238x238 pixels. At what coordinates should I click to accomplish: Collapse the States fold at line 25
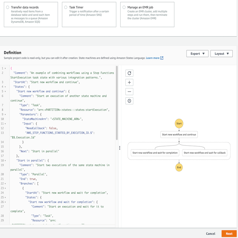(5, 198)
